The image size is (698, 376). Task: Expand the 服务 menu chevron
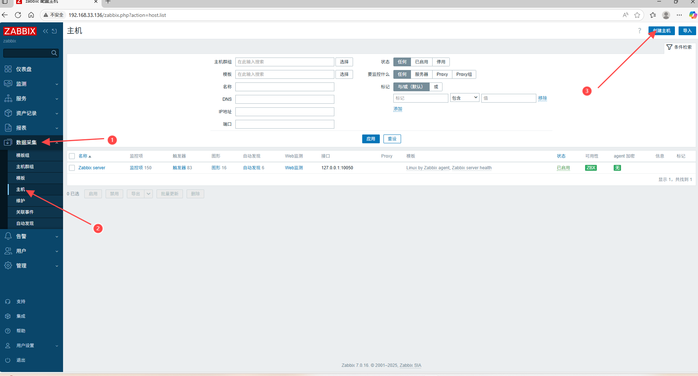pyautogui.click(x=57, y=99)
